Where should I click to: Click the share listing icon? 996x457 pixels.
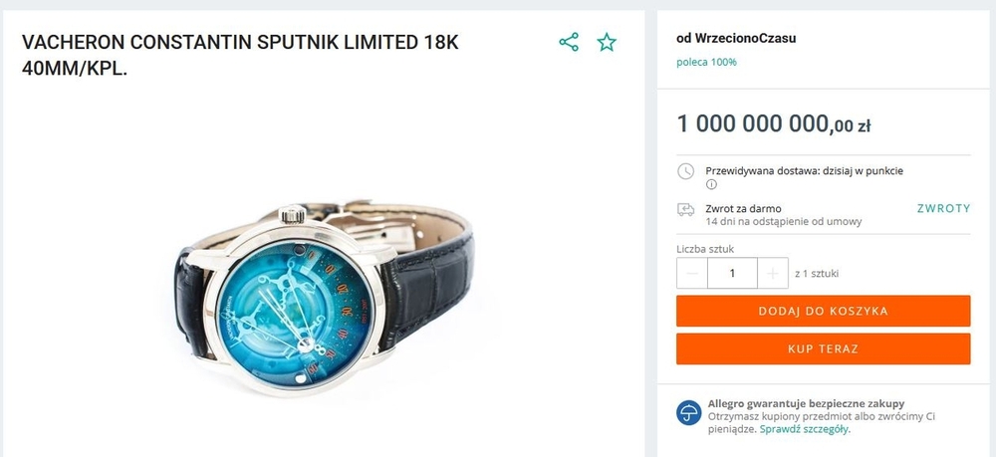(569, 42)
